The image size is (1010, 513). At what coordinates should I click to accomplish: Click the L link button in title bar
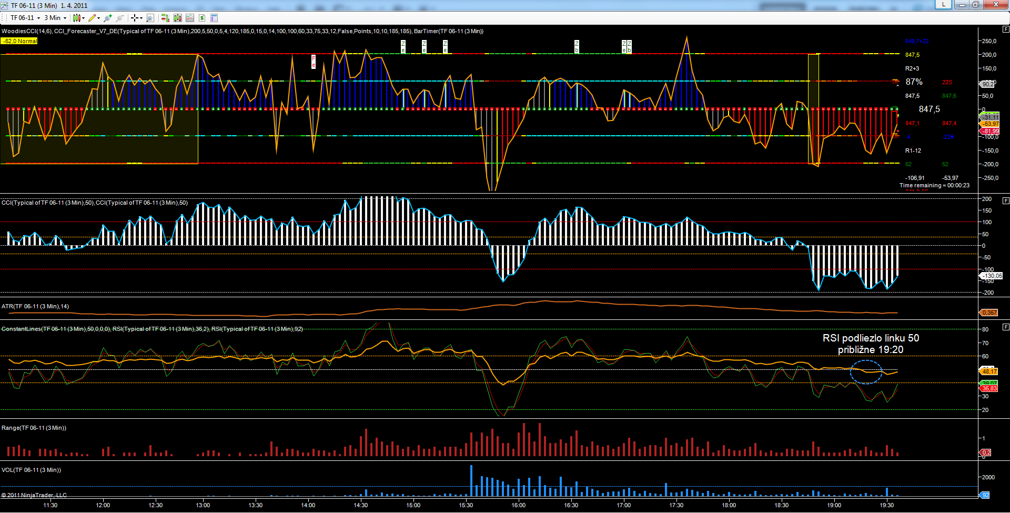pos(943,5)
